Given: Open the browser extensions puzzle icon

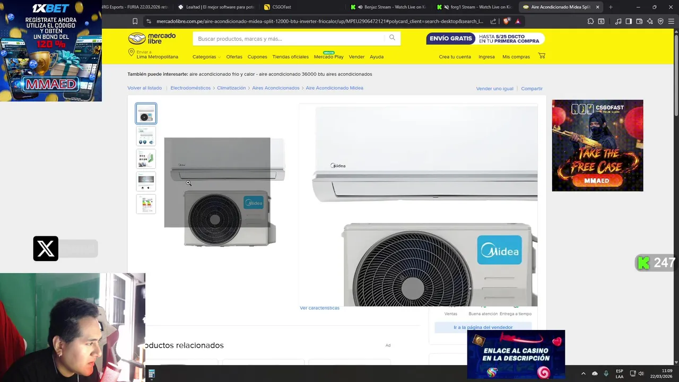Looking at the screenshot, I should point(590,21).
